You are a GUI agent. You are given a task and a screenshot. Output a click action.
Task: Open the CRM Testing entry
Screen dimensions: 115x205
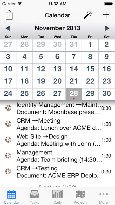[64, 172]
